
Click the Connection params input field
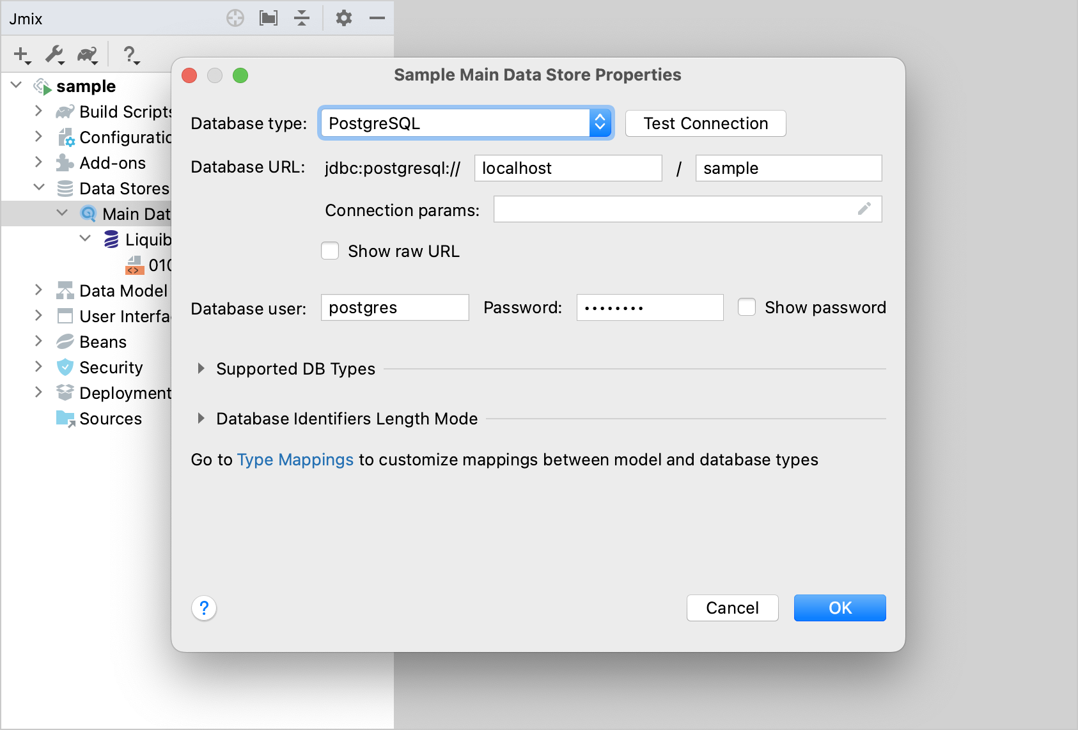pyautogui.click(x=688, y=209)
